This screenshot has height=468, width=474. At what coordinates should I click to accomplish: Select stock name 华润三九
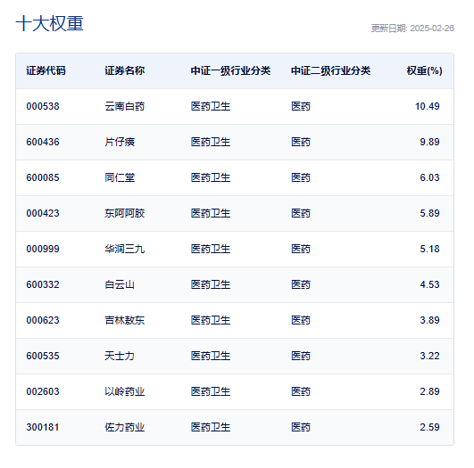click(125, 249)
